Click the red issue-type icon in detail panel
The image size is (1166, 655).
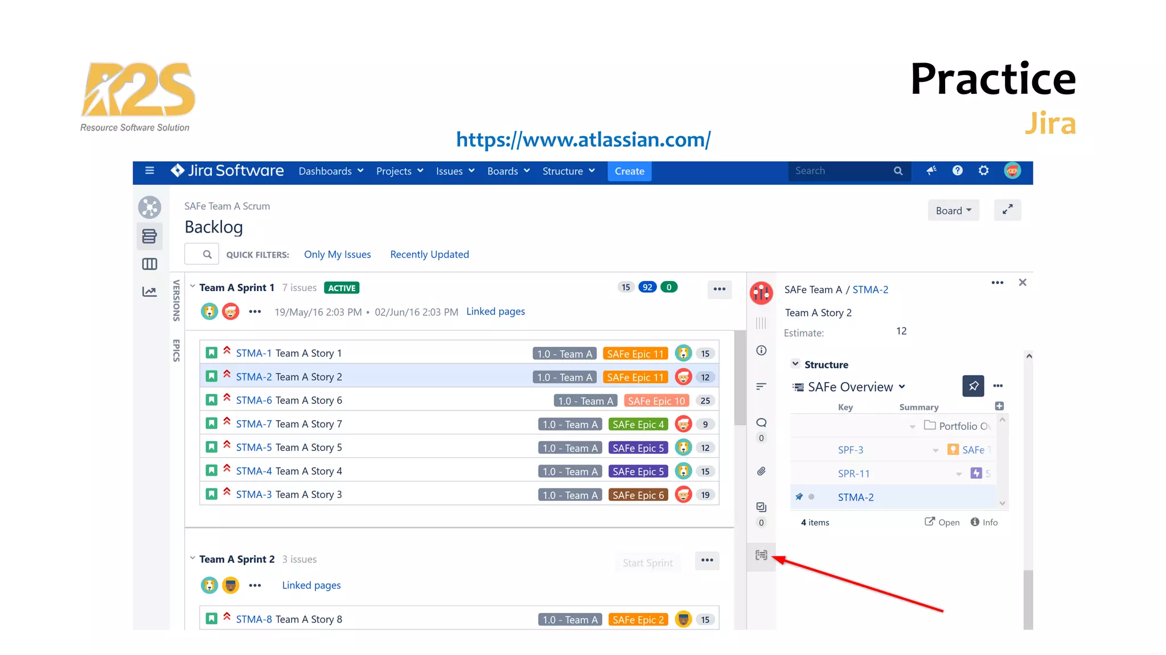[761, 293]
